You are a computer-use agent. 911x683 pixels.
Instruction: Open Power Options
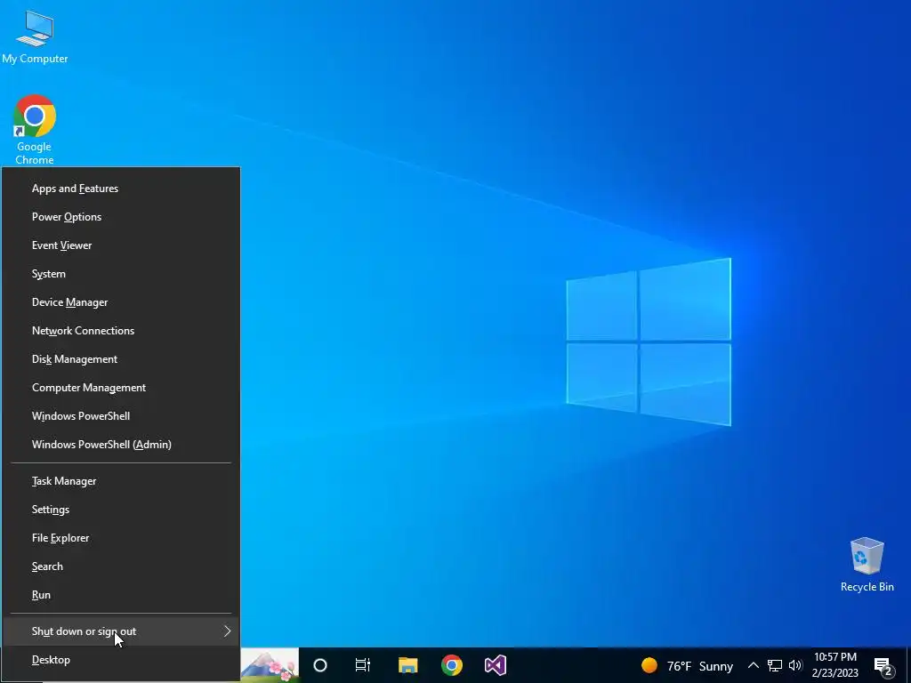tap(121, 217)
